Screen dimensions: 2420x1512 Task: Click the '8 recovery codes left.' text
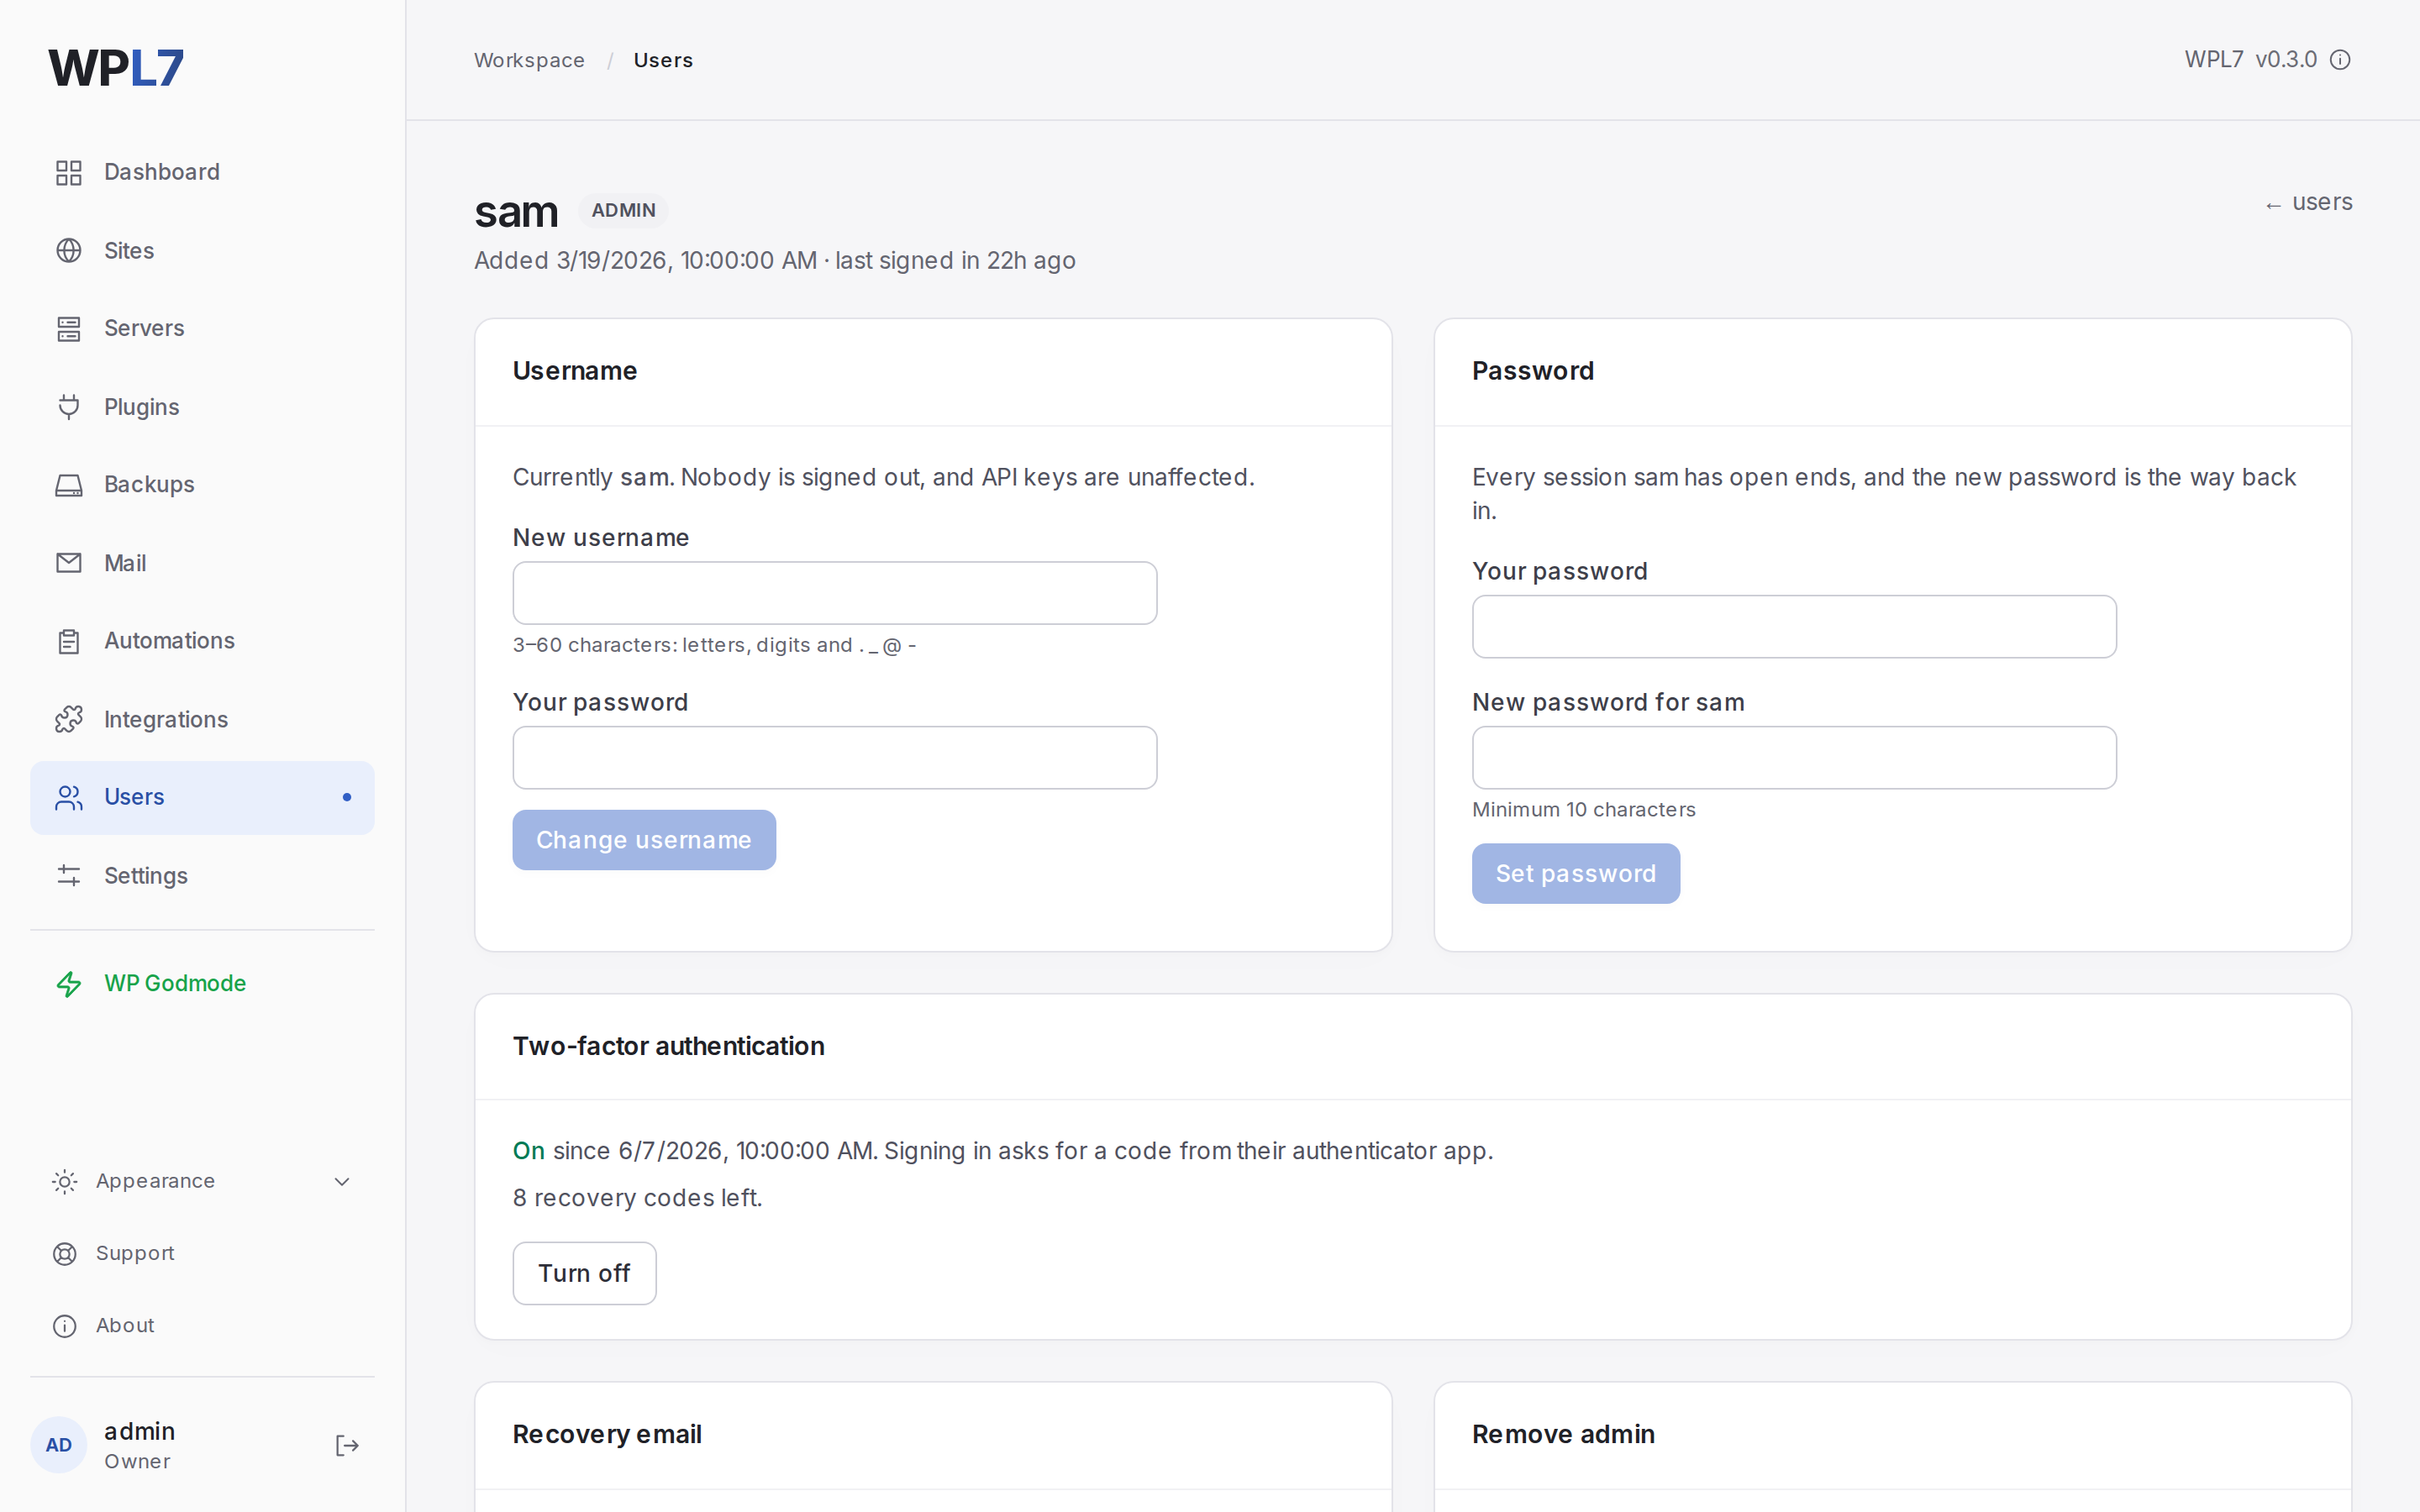[637, 1198]
